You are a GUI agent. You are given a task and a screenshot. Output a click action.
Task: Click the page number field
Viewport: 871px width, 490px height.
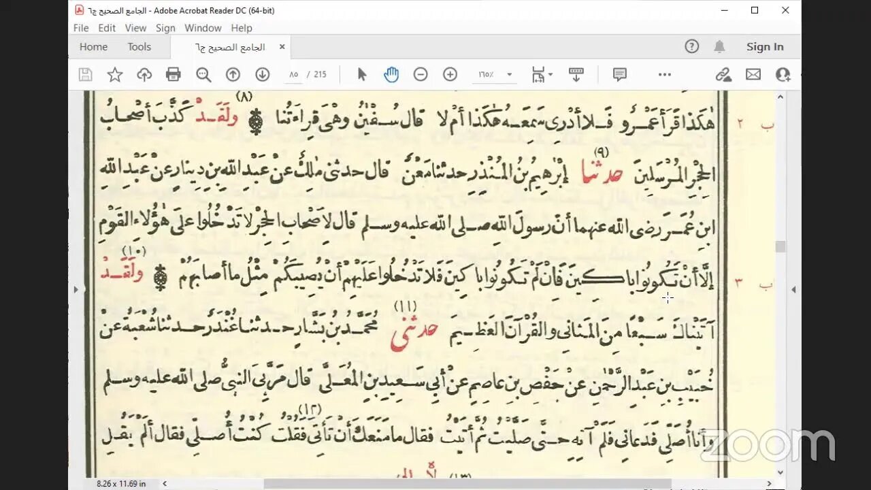294,75
